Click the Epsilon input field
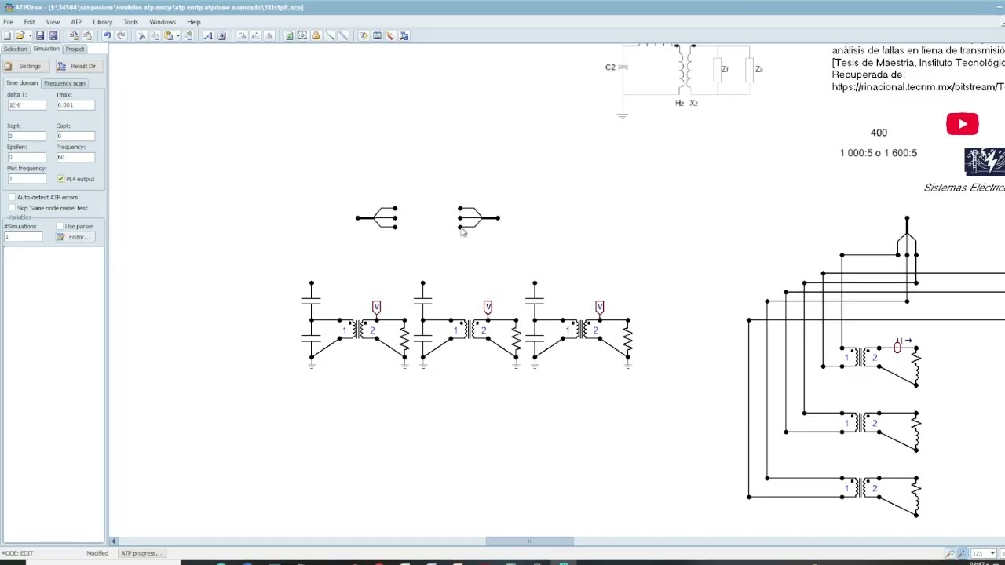This screenshot has height=565, width=1005. click(26, 157)
